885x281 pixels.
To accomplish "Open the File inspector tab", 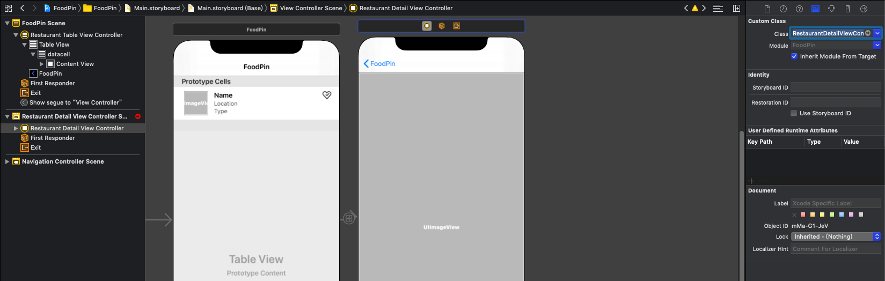I will pos(767,9).
